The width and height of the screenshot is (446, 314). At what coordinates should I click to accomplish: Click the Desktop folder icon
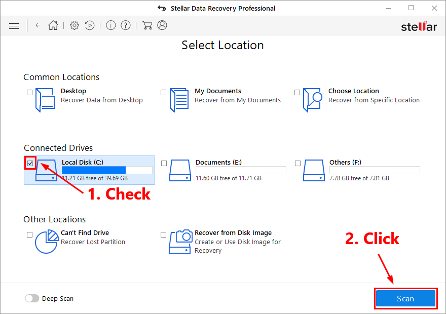[45, 100]
